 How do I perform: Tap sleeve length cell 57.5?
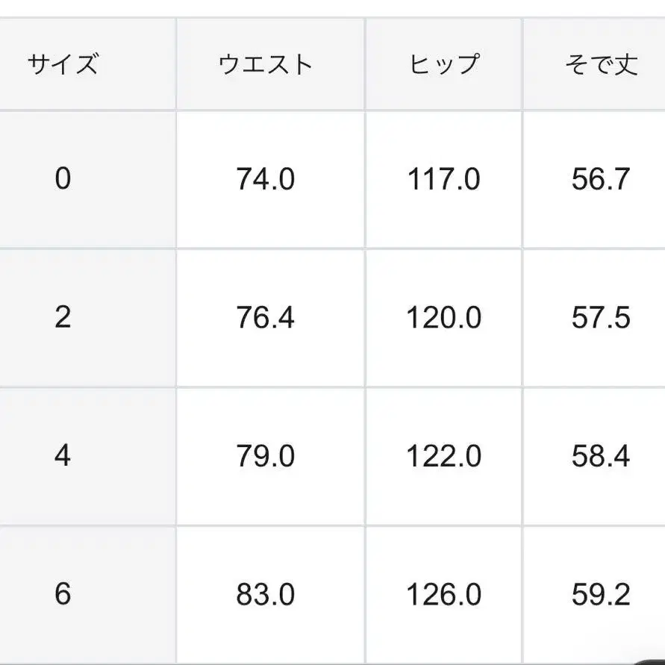pos(601,318)
